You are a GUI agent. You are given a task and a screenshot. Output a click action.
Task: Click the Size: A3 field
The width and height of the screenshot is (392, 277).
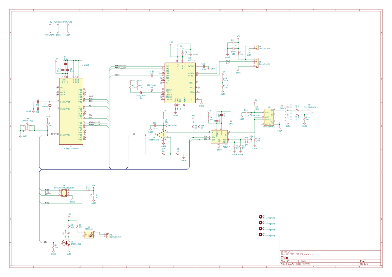point(285,261)
